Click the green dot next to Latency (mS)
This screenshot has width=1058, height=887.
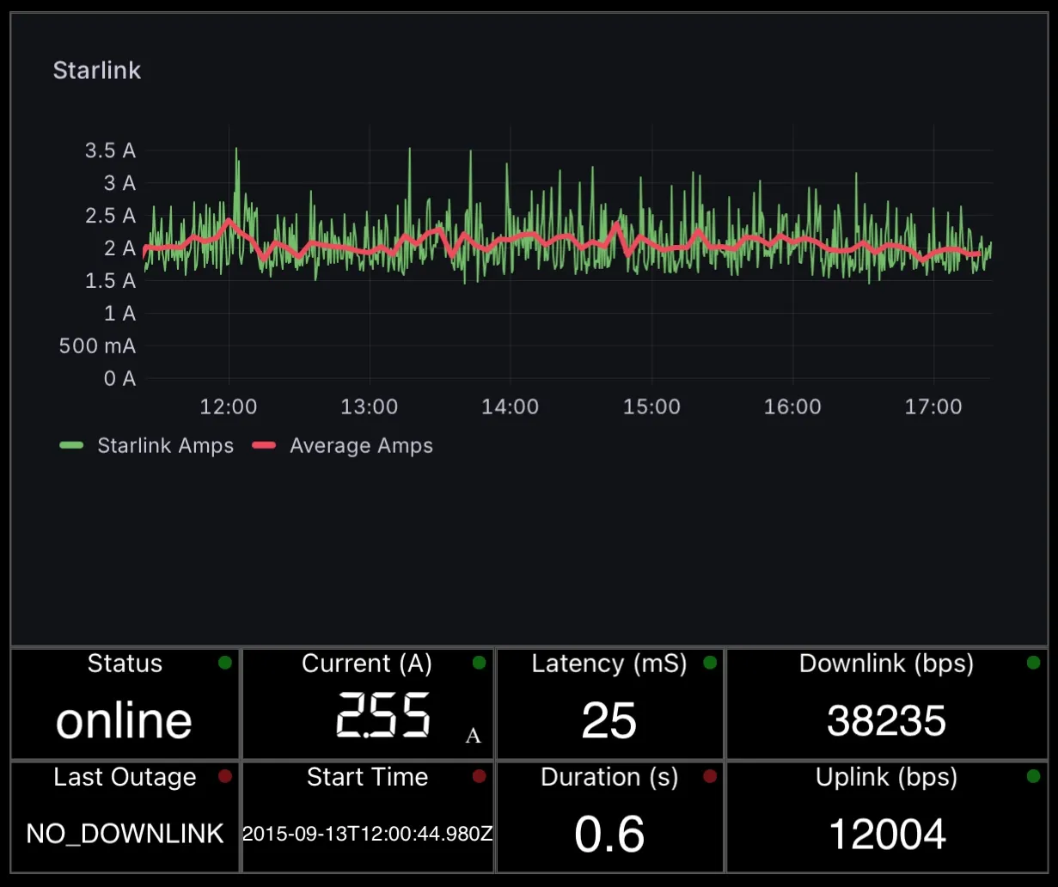click(710, 663)
